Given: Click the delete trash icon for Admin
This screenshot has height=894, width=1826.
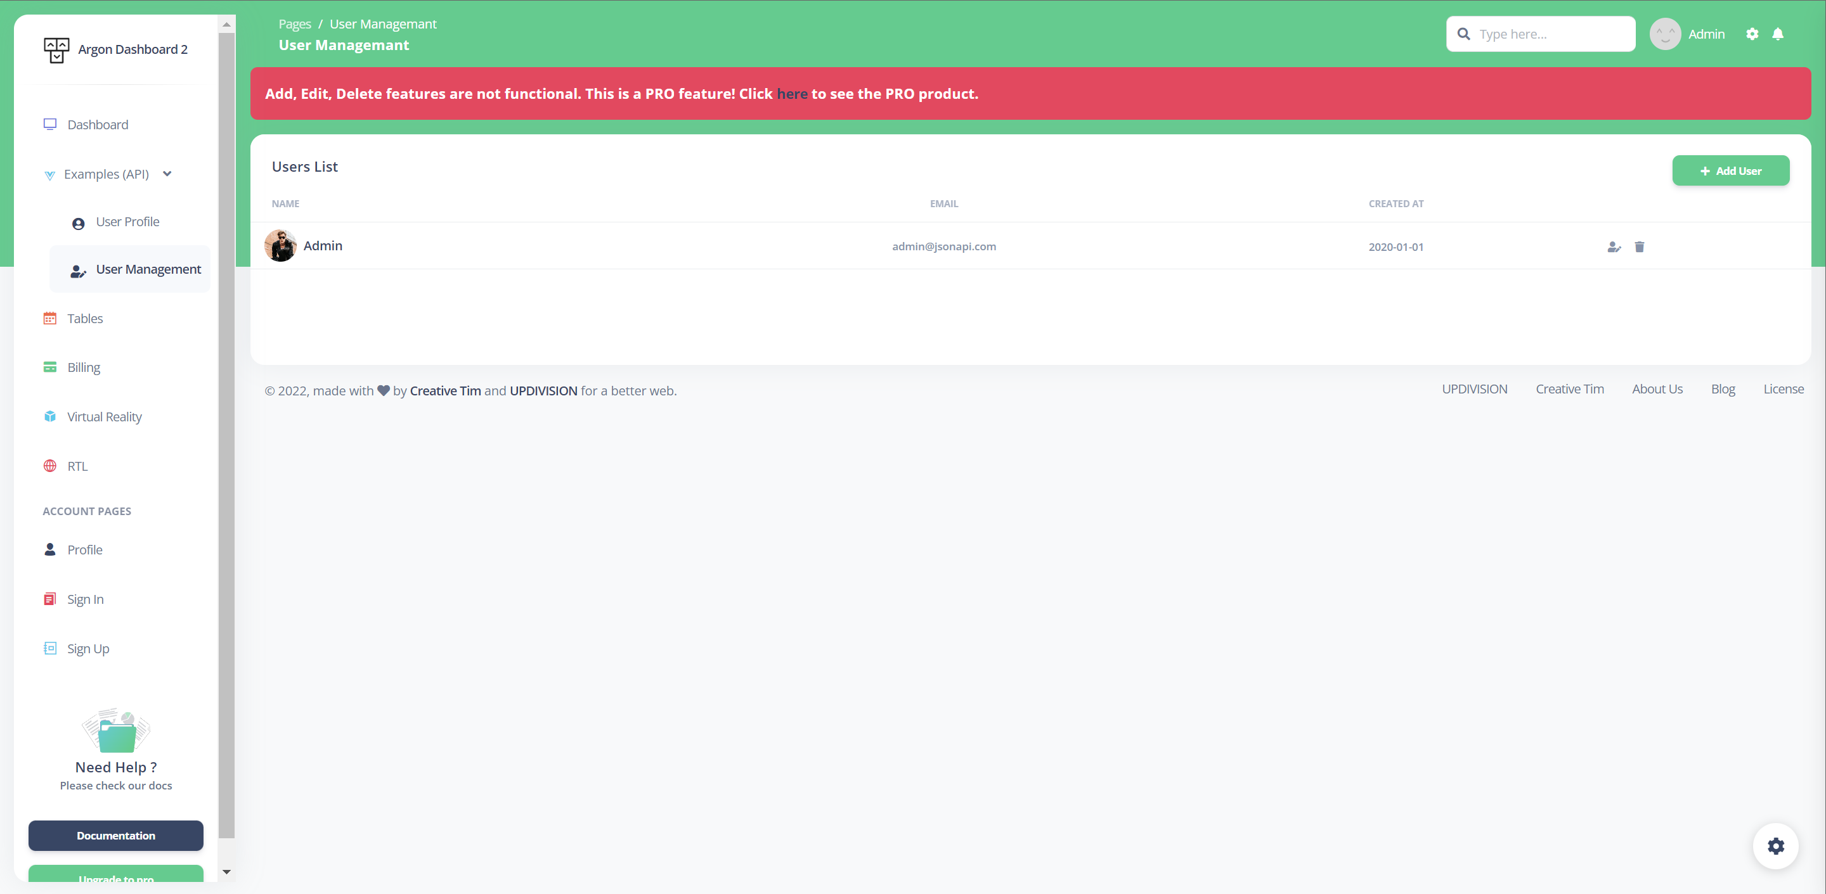Looking at the screenshot, I should (1639, 246).
